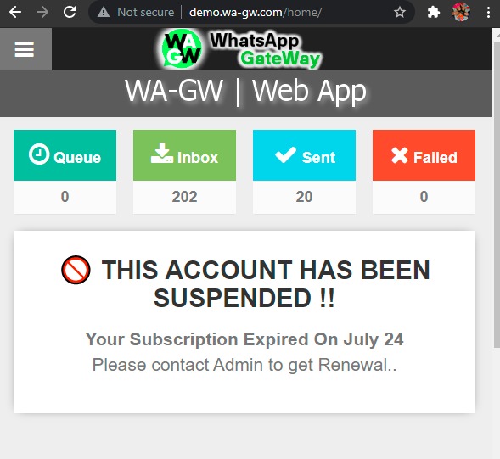
Task: Click the browser forward arrow
Action: pyautogui.click(x=42, y=13)
